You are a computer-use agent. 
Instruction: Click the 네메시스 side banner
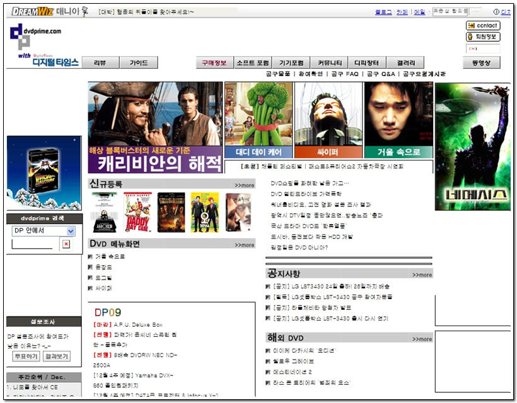[472, 147]
